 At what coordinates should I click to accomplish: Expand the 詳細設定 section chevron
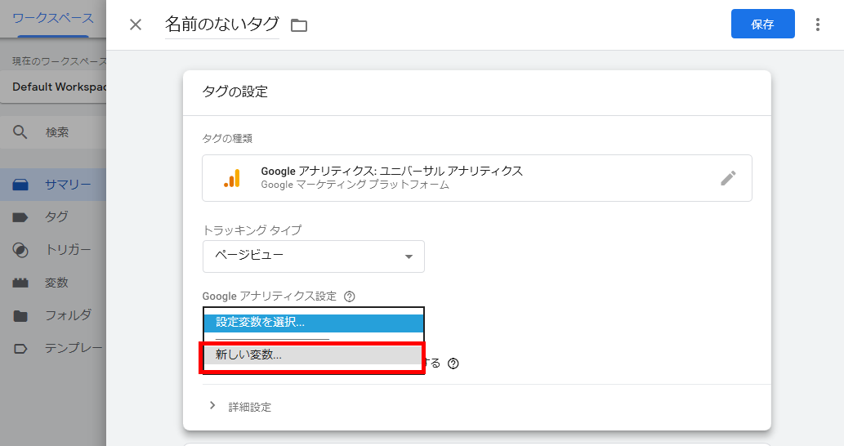click(x=212, y=406)
